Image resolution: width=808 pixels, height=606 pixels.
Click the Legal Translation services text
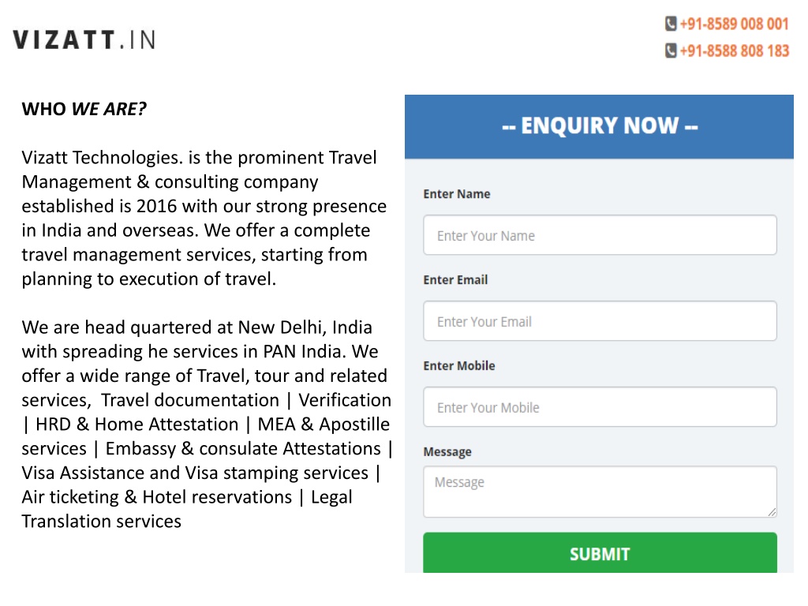pyautogui.click(x=187, y=509)
